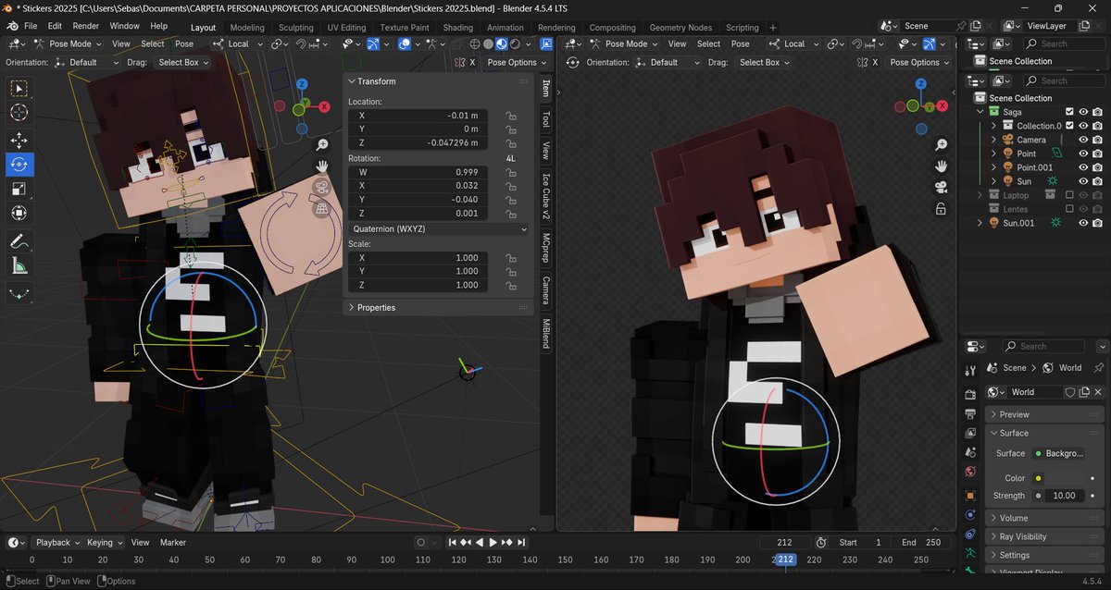
Task: Switch to the Sculpting workspace tab
Action: [x=296, y=28]
